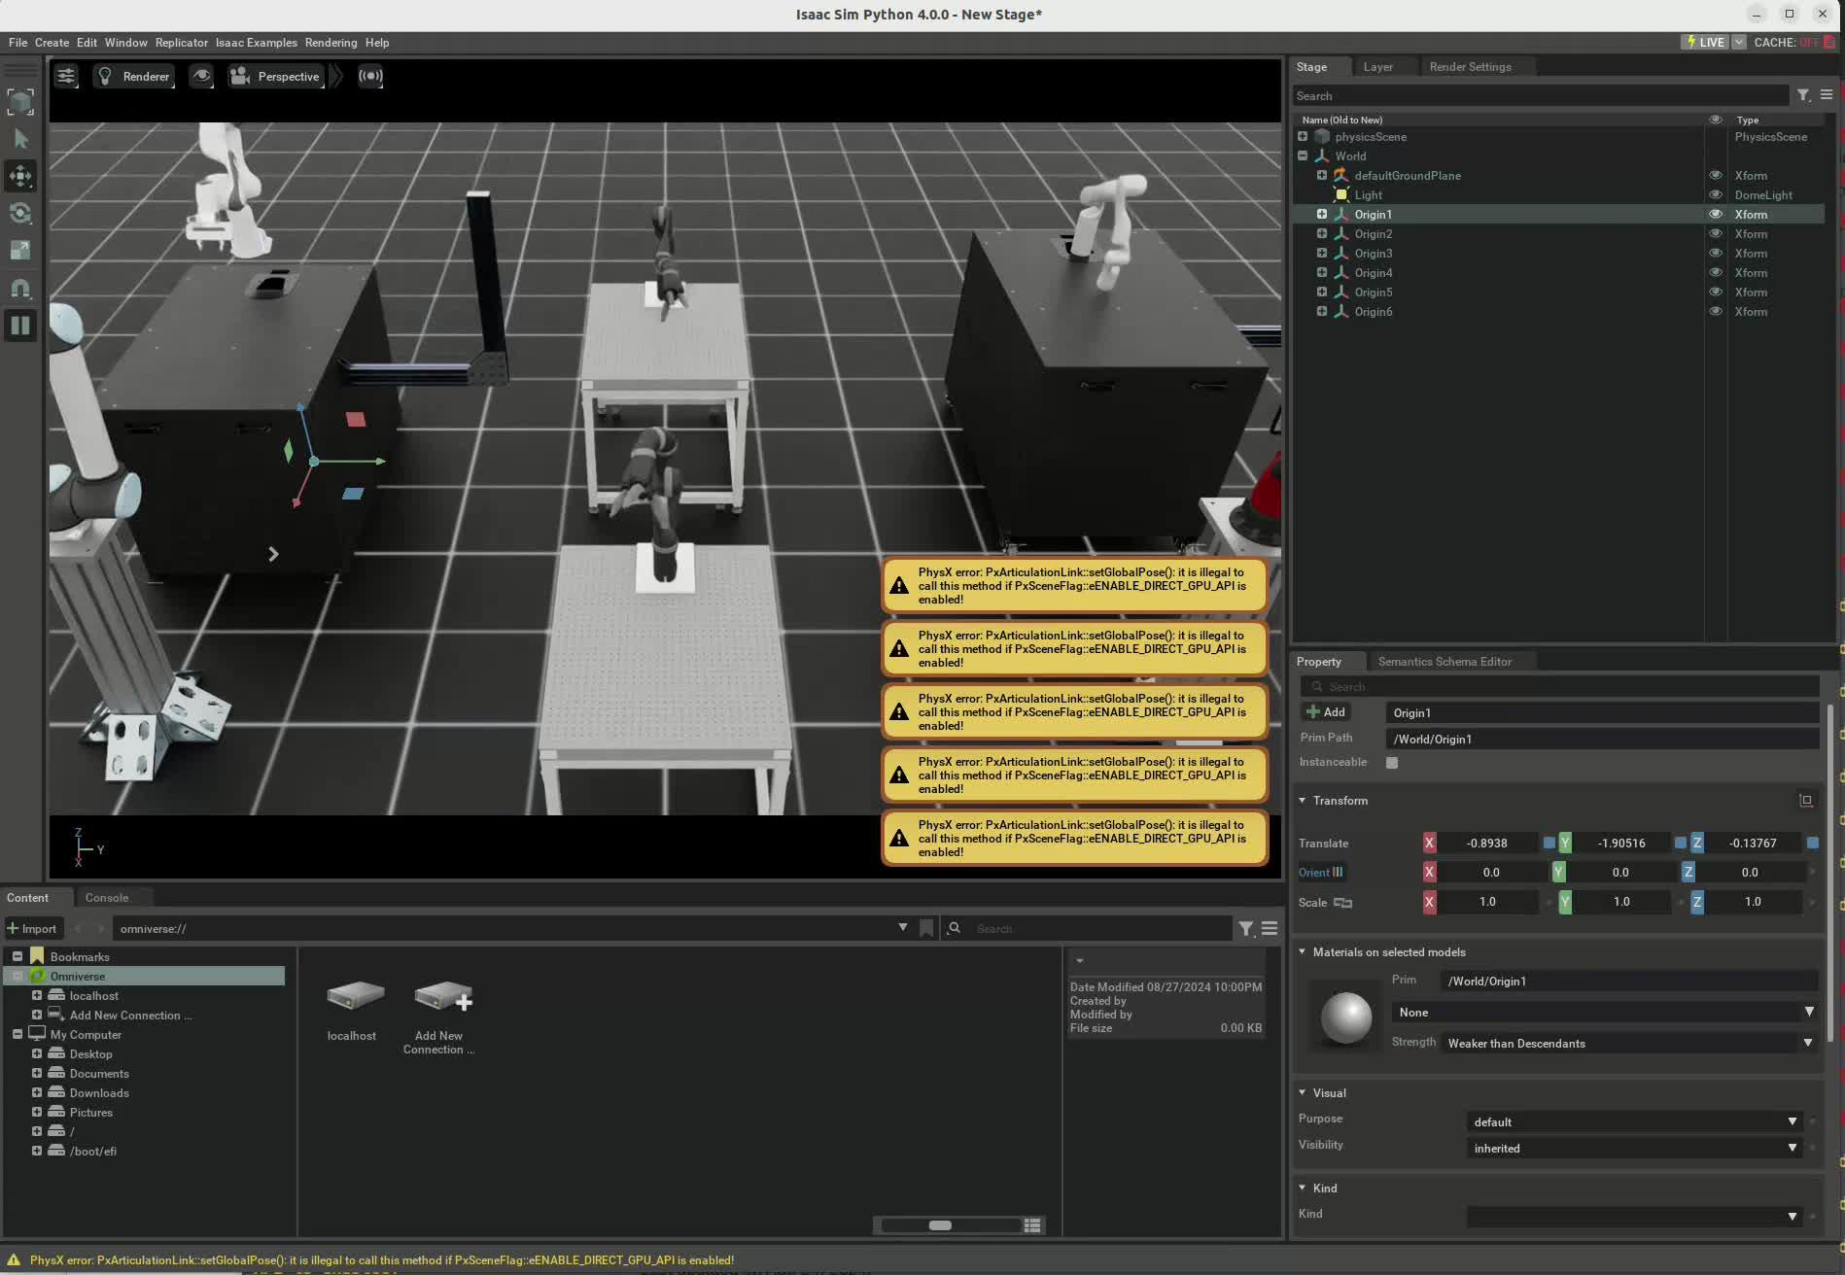The width and height of the screenshot is (1845, 1275).
Task: Click the viewport streaming waves icon
Action: [370, 76]
